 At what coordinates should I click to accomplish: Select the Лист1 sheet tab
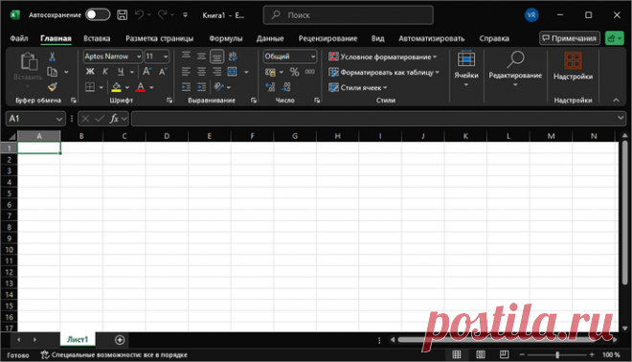(78, 339)
